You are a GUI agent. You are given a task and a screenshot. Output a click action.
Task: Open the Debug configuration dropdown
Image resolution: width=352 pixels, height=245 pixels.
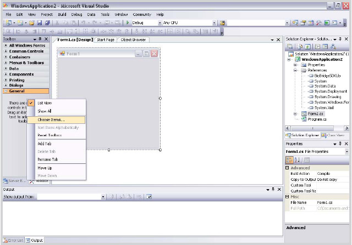(159, 23)
